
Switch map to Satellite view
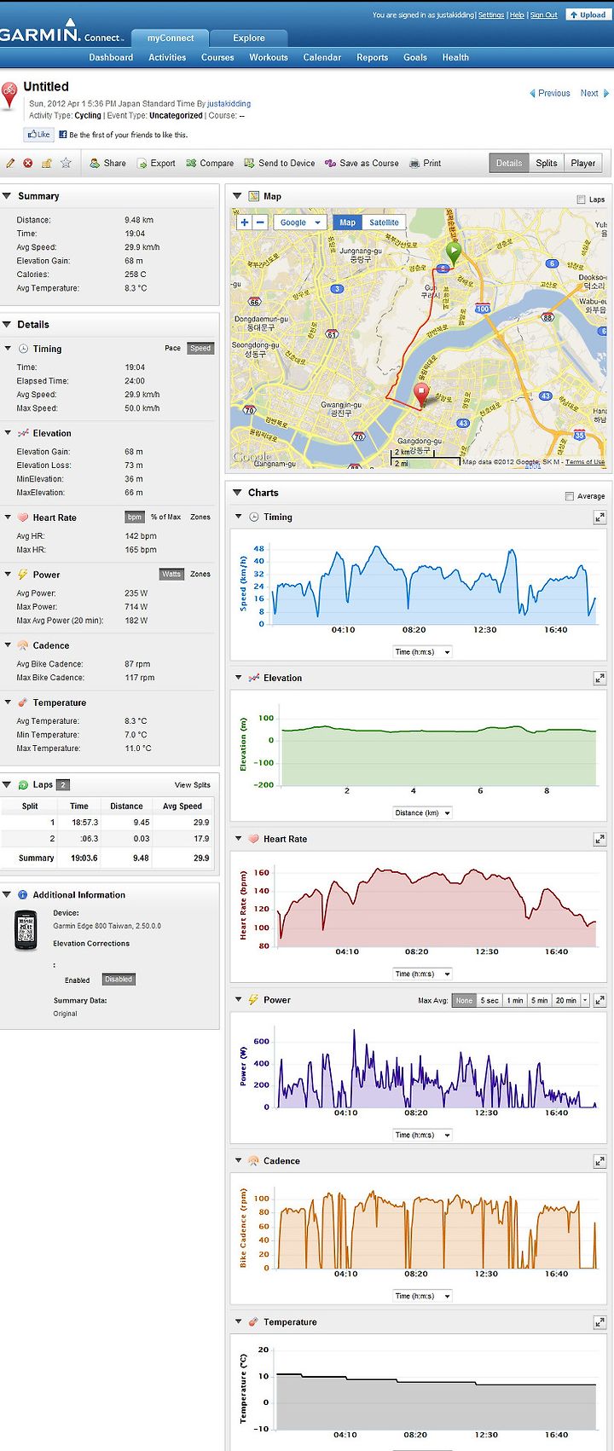point(384,223)
